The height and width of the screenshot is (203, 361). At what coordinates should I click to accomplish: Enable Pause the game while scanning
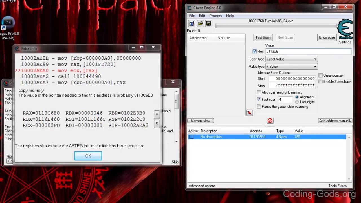[259, 107]
